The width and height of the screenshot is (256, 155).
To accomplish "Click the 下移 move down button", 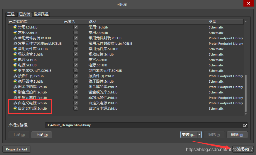I will point(41,134).
